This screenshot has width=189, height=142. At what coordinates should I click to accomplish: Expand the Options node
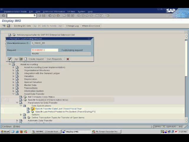pyautogui.click(x=21, y=114)
